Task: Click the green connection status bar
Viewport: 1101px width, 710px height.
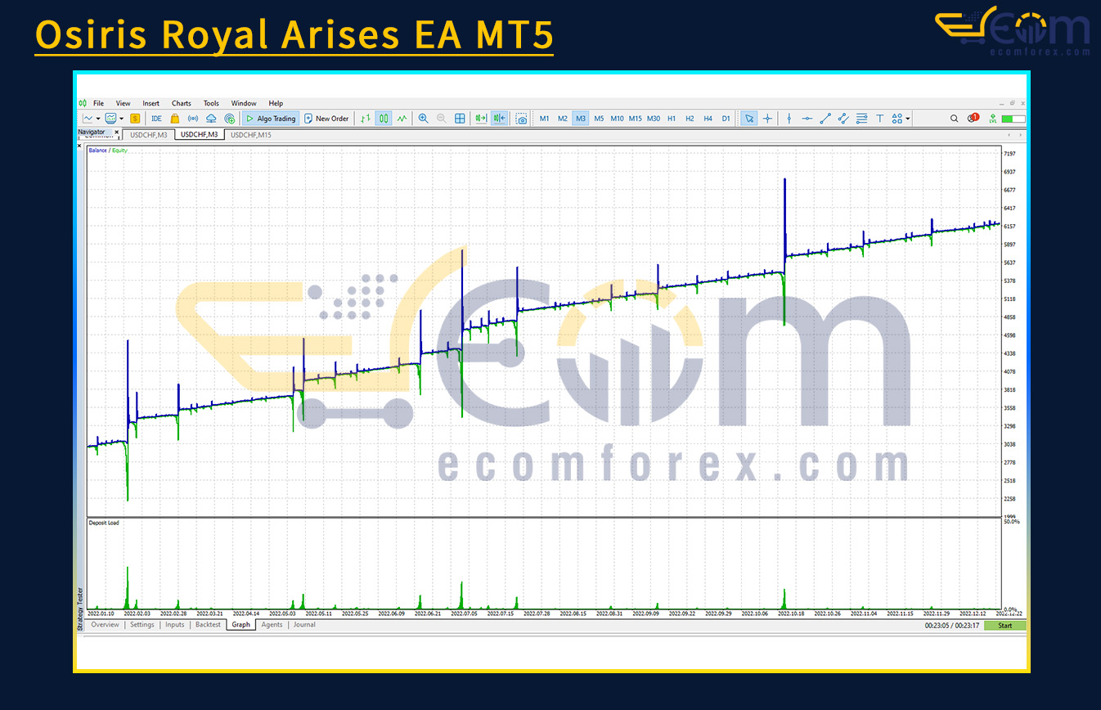Action: (1013, 119)
